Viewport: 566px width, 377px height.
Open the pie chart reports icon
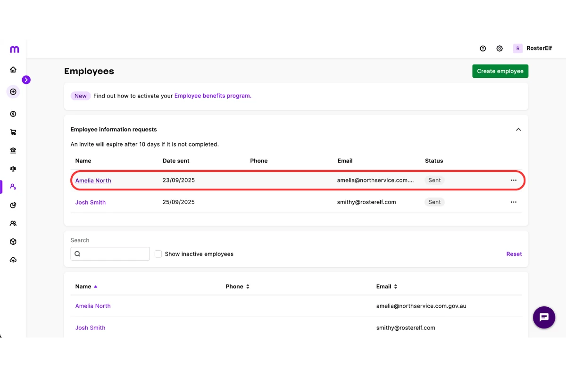click(13, 205)
